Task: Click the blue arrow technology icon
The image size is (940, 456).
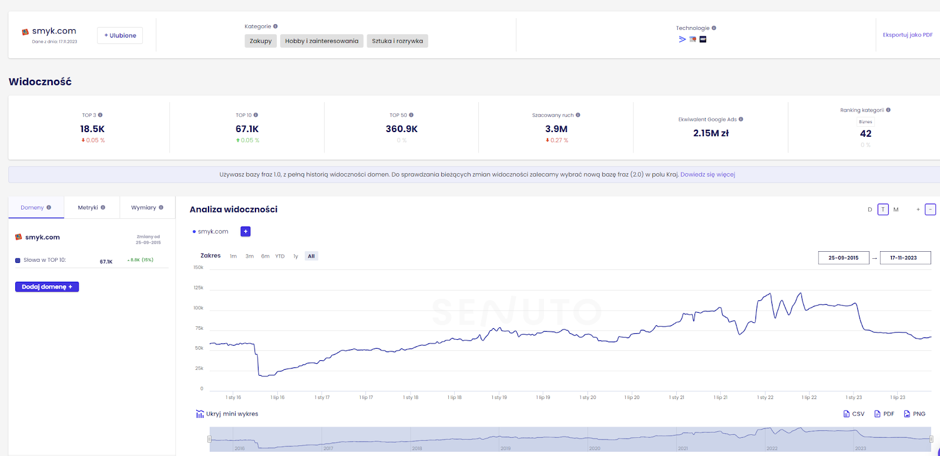Action: [x=682, y=39]
